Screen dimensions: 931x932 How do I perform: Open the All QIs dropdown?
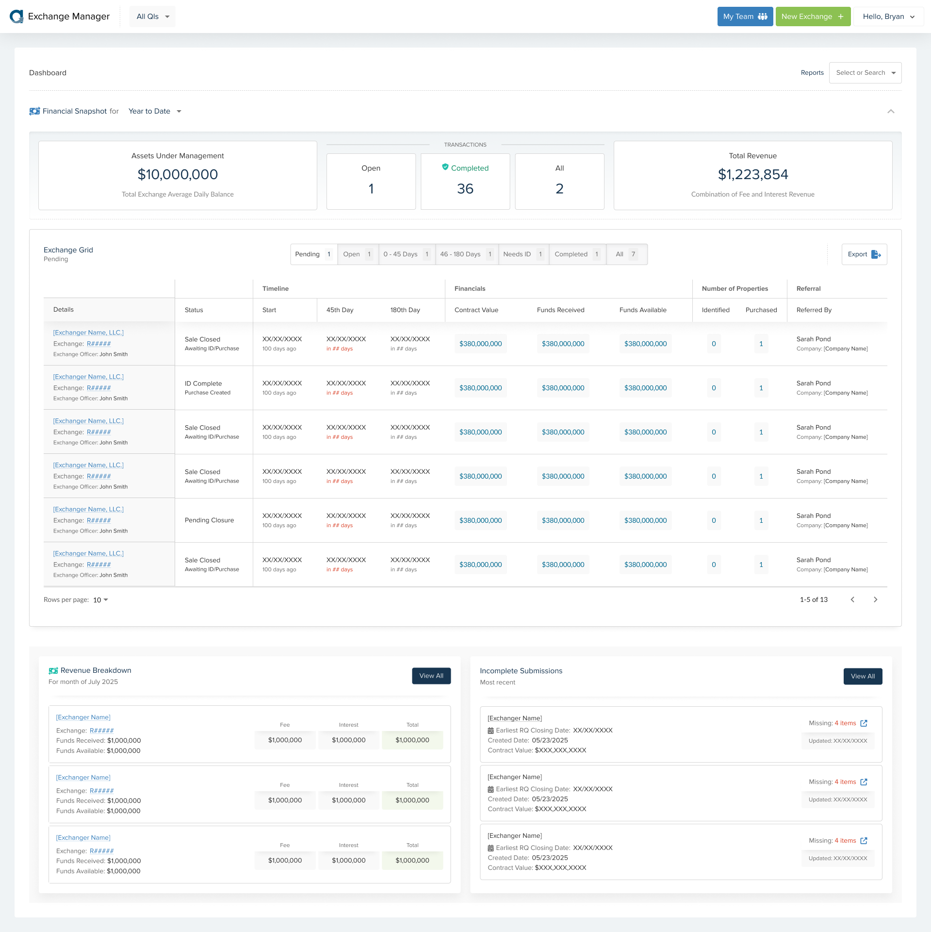pos(152,16)
